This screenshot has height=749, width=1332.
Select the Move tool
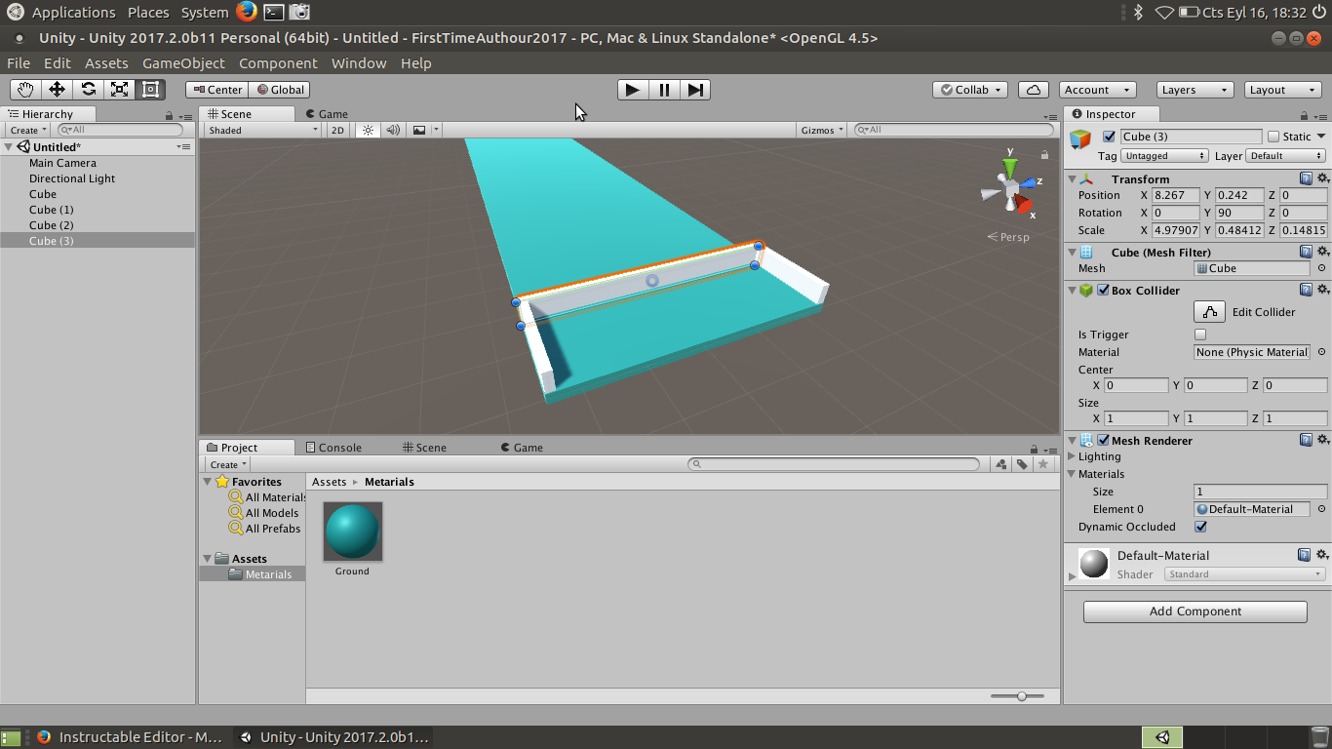57,90
